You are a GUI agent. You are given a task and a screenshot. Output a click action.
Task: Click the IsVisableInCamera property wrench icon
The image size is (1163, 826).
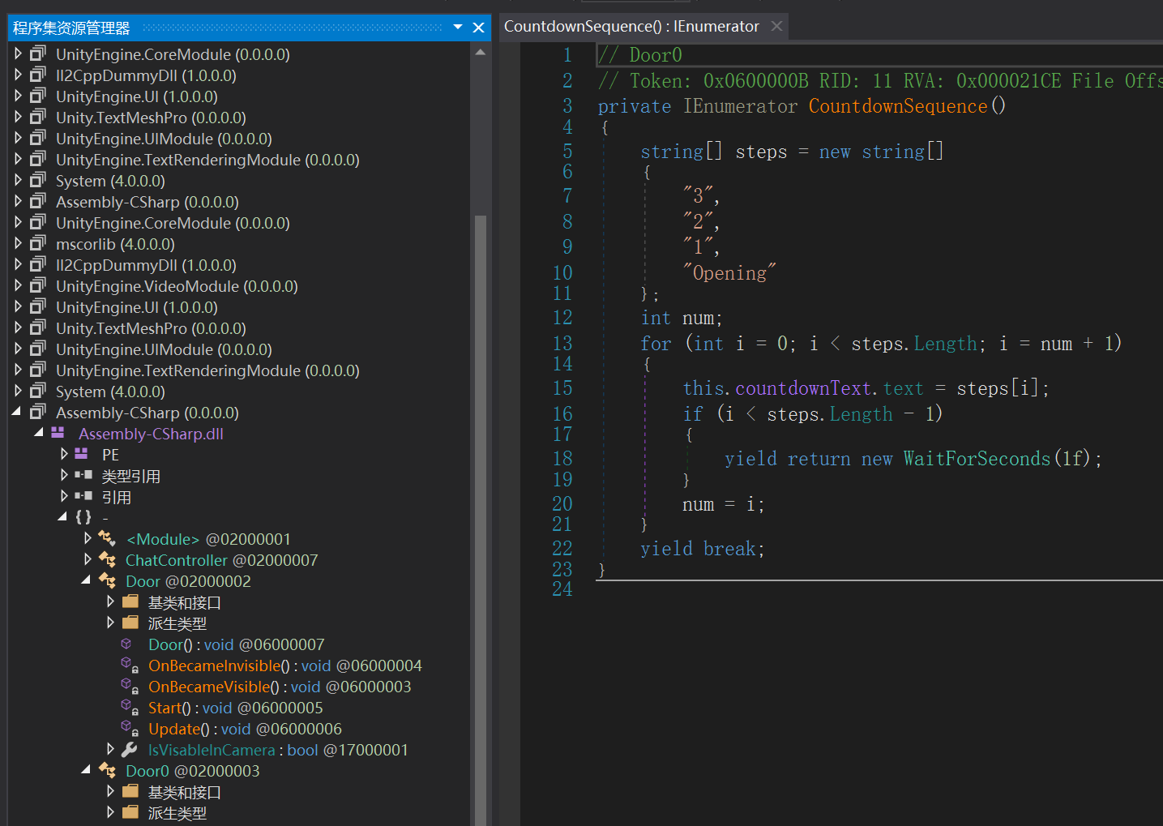click(130, 750)
